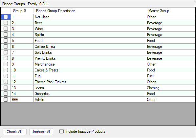Sort by the Master Group column header
Viewport: 196px width, 138px height.
pyautogui.click(x=170, y=11)
